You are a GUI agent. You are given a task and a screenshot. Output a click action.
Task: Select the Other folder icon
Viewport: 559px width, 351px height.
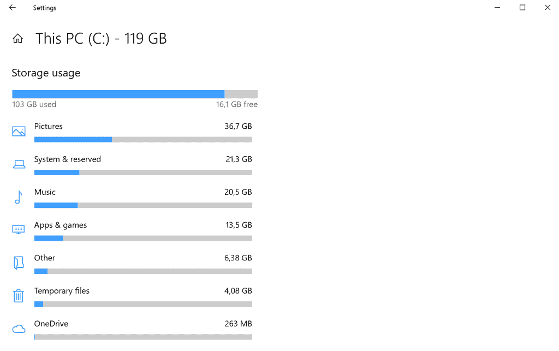(18, 263)
